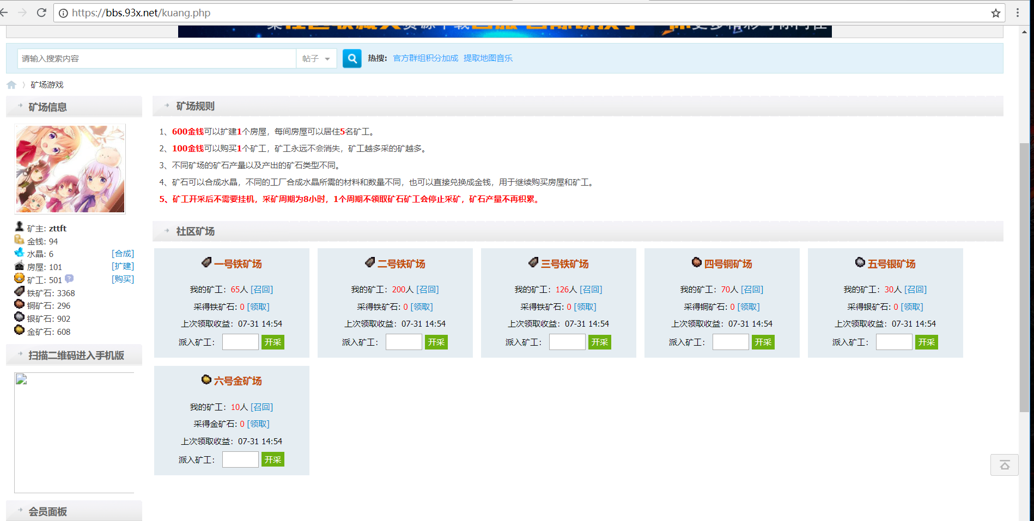Click [扩建] to expand housing

point(123,266)
